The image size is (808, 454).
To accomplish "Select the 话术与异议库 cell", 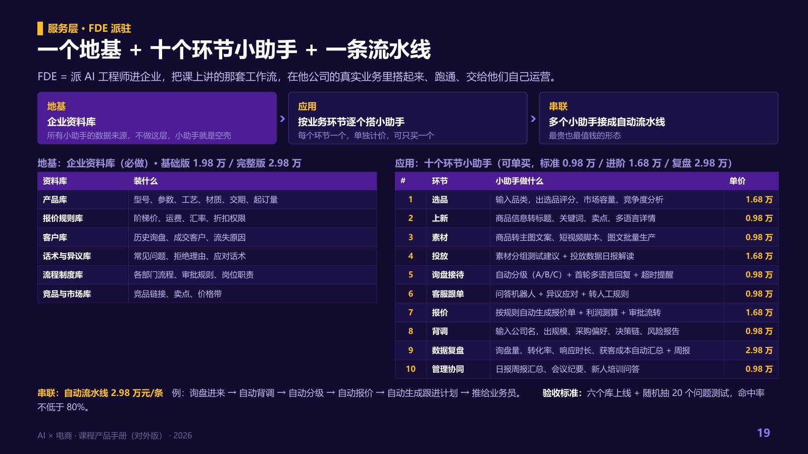I will tap(83, 256).
